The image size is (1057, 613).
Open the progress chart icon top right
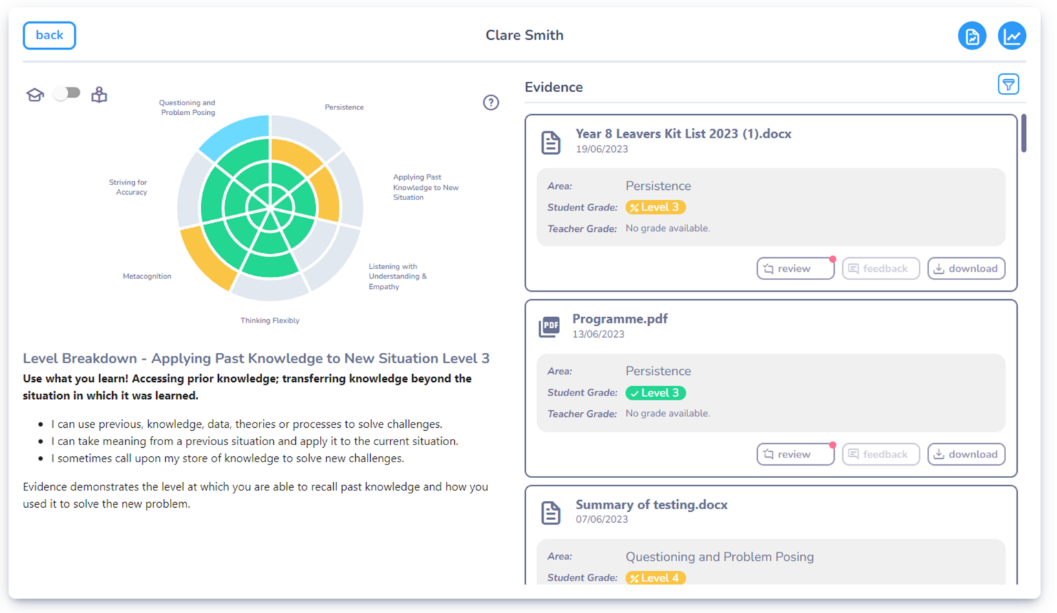coord(1012,36)
